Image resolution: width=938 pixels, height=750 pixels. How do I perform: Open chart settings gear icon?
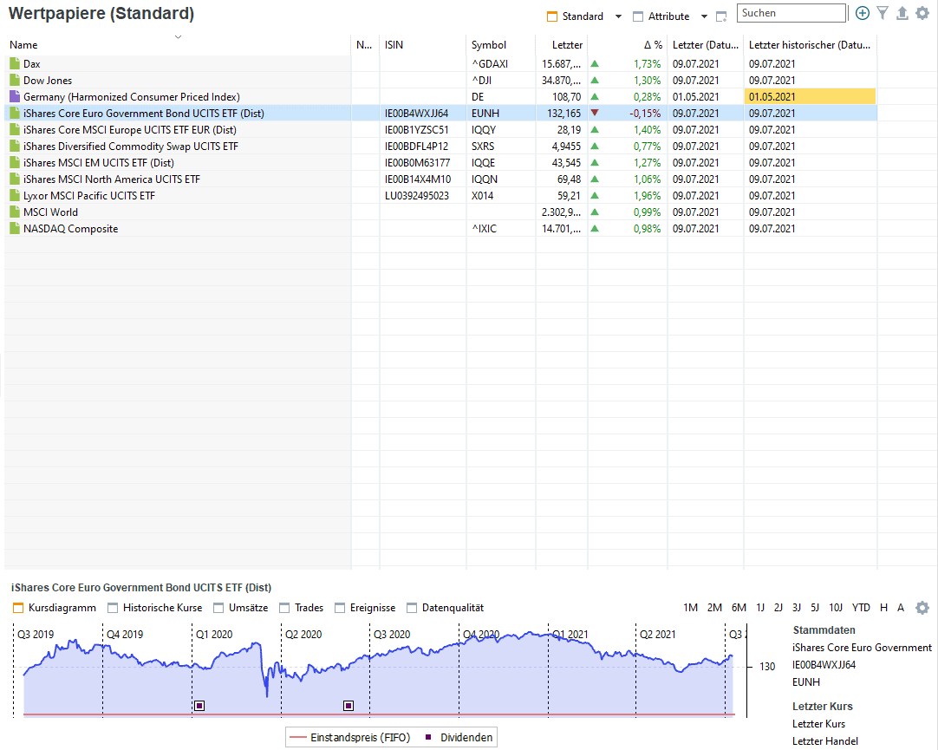click(922, 608)
